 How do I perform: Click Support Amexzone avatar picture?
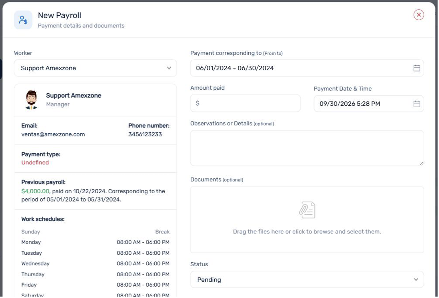pyautogui.click(x=31, y=100)
